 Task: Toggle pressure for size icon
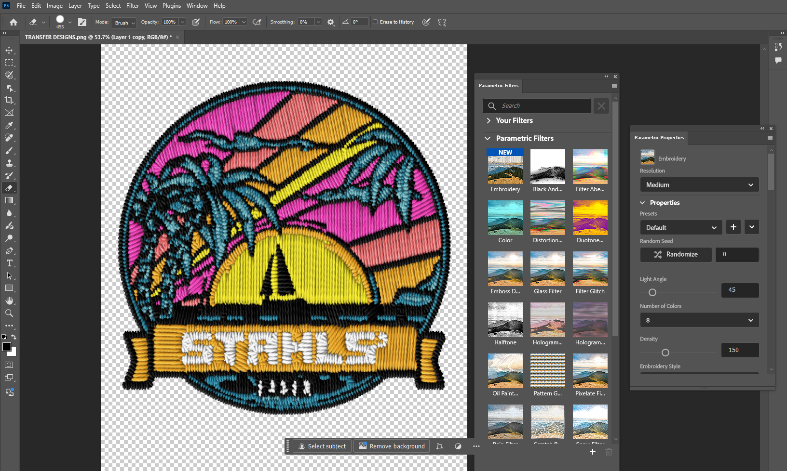pyautogui.click(x=426, y=22)
